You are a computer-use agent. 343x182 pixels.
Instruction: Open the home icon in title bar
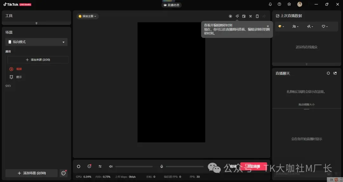point(289,4)
